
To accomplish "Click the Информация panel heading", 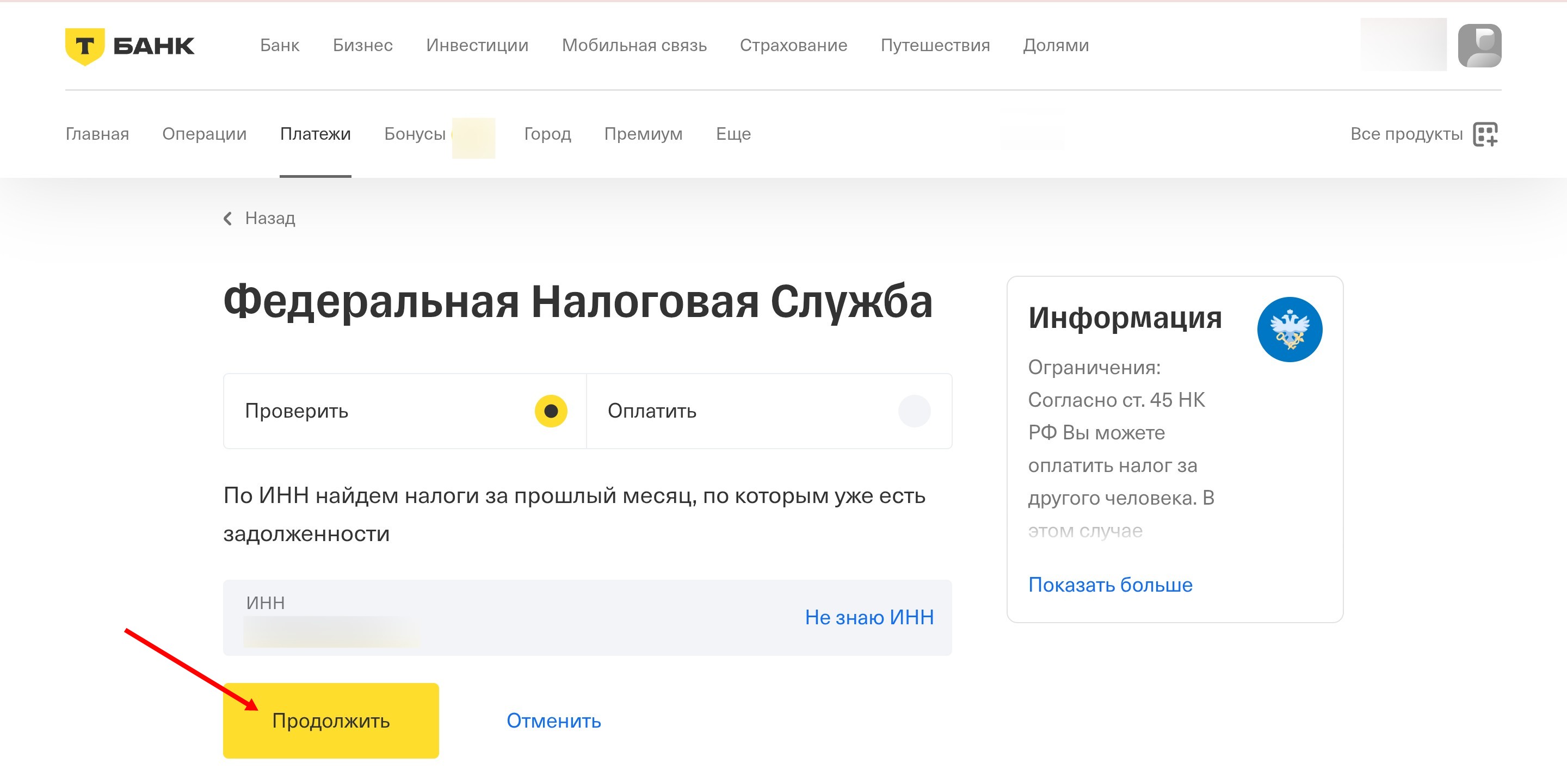I will 1125,318.
